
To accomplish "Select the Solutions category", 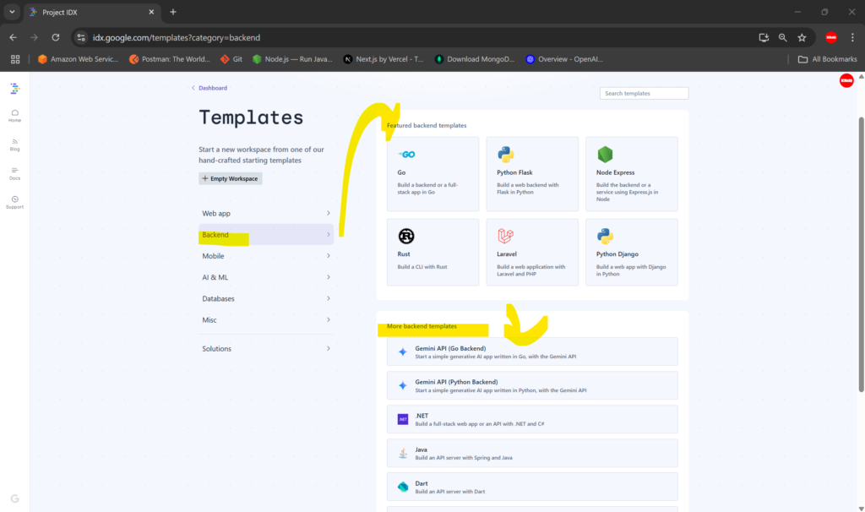I will pyautogui.click(x=266, y=348).
